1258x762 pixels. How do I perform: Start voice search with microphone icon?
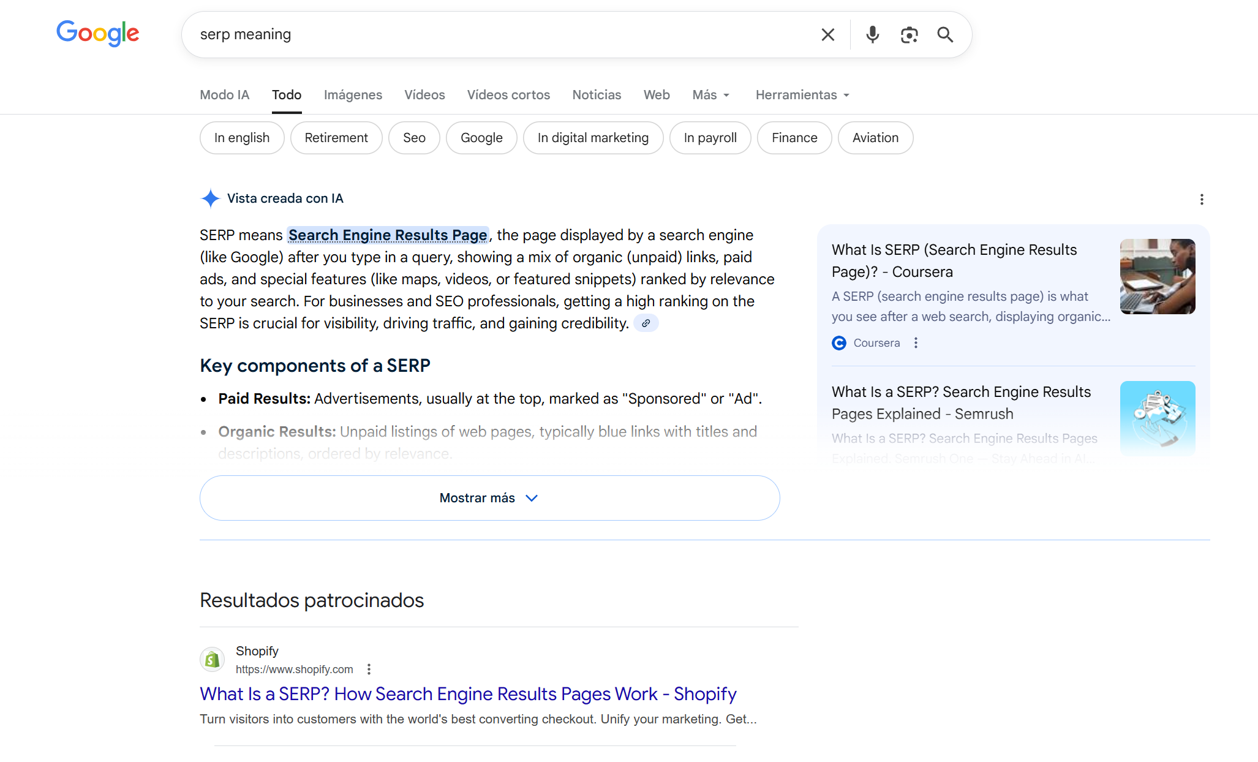pos(872,35)
